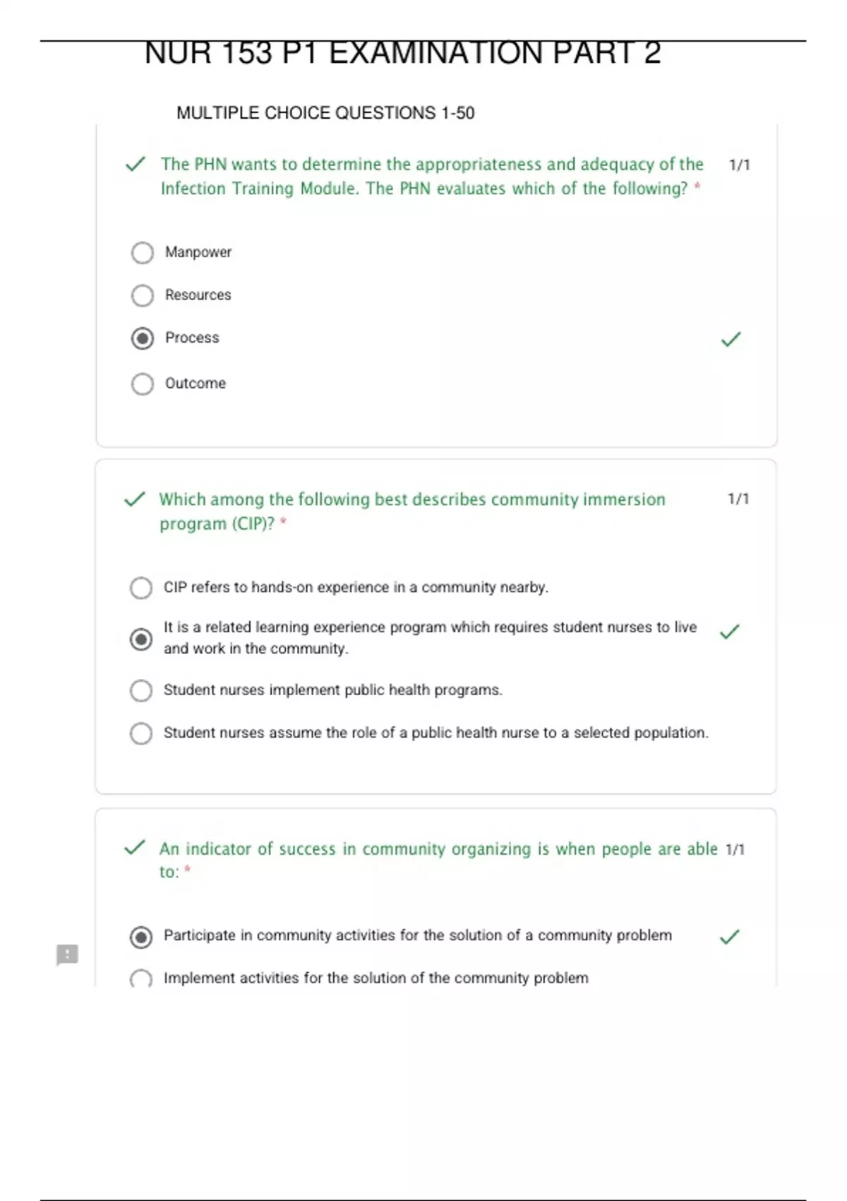
Task: Choose 'CIP refers to hands-on experience' option
Action: pyautogui.click(x=141, y=588)
